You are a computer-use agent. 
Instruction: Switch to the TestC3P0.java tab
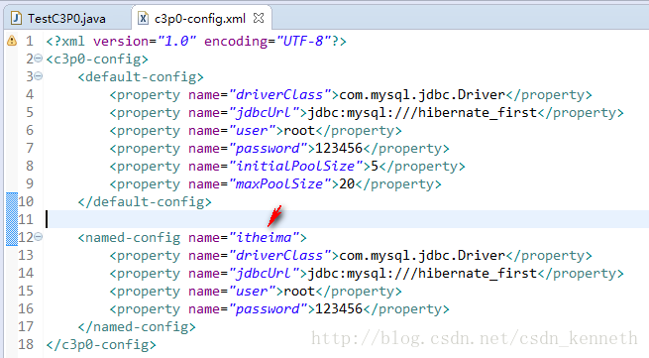click(x=66, y=19)
